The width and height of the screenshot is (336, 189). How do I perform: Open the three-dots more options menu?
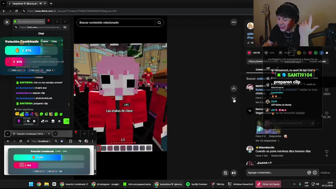(x=234, y=22)
